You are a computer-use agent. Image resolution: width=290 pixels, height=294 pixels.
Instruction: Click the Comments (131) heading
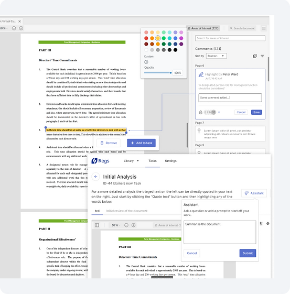point(208,49)
